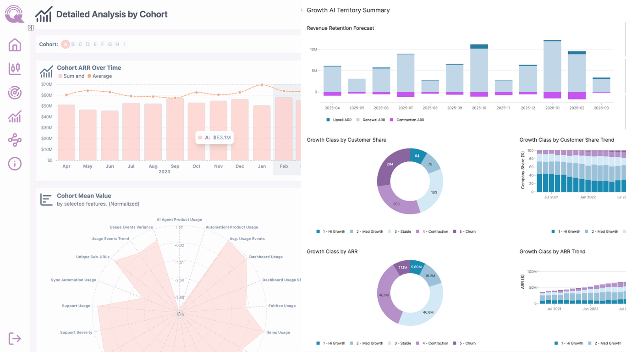Open the radar target icon in the sidebar
The height and width of the screenshot is (352, 626).
(15, 93)
